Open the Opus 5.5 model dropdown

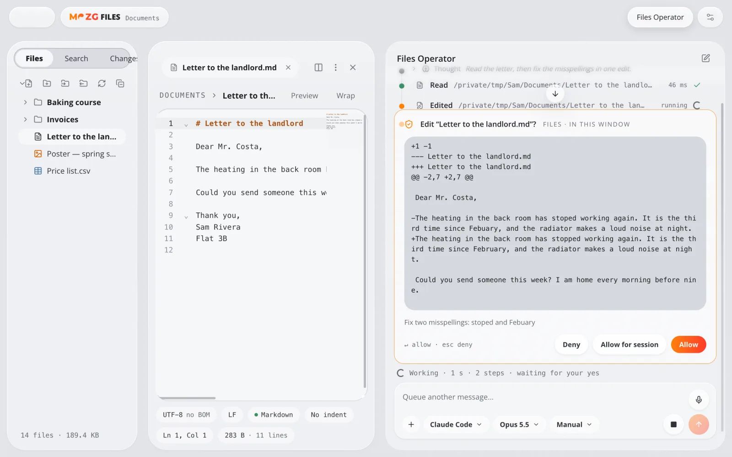(519, 425)
